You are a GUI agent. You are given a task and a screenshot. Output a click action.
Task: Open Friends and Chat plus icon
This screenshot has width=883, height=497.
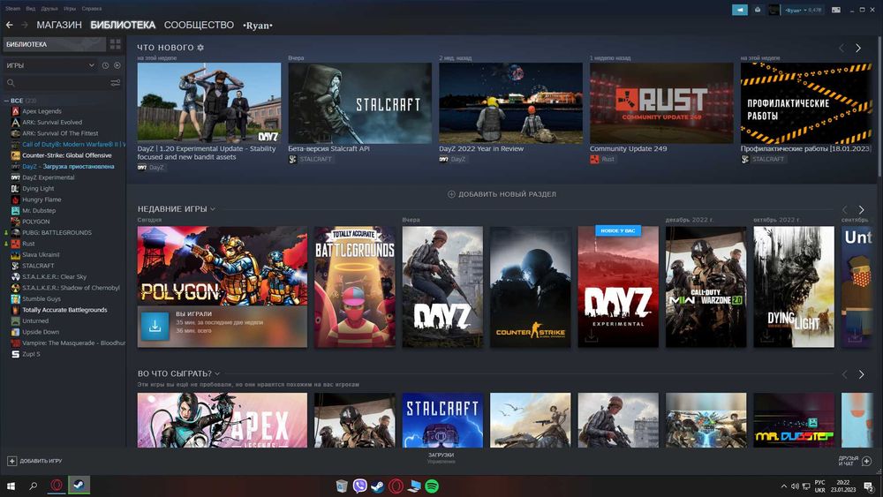pos(867,461)
